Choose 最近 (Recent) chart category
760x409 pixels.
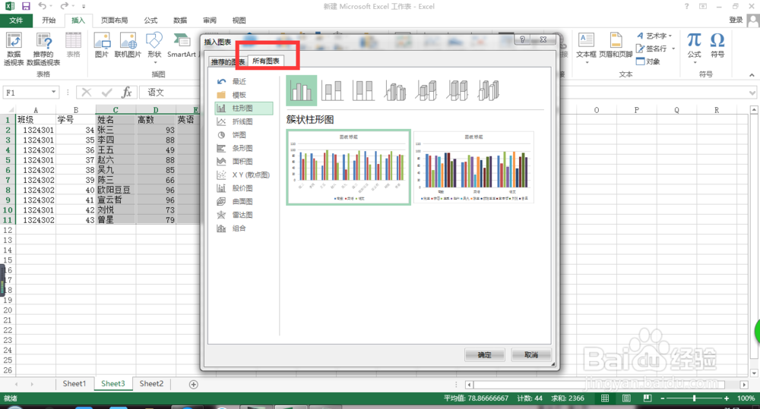click(244, 81)
